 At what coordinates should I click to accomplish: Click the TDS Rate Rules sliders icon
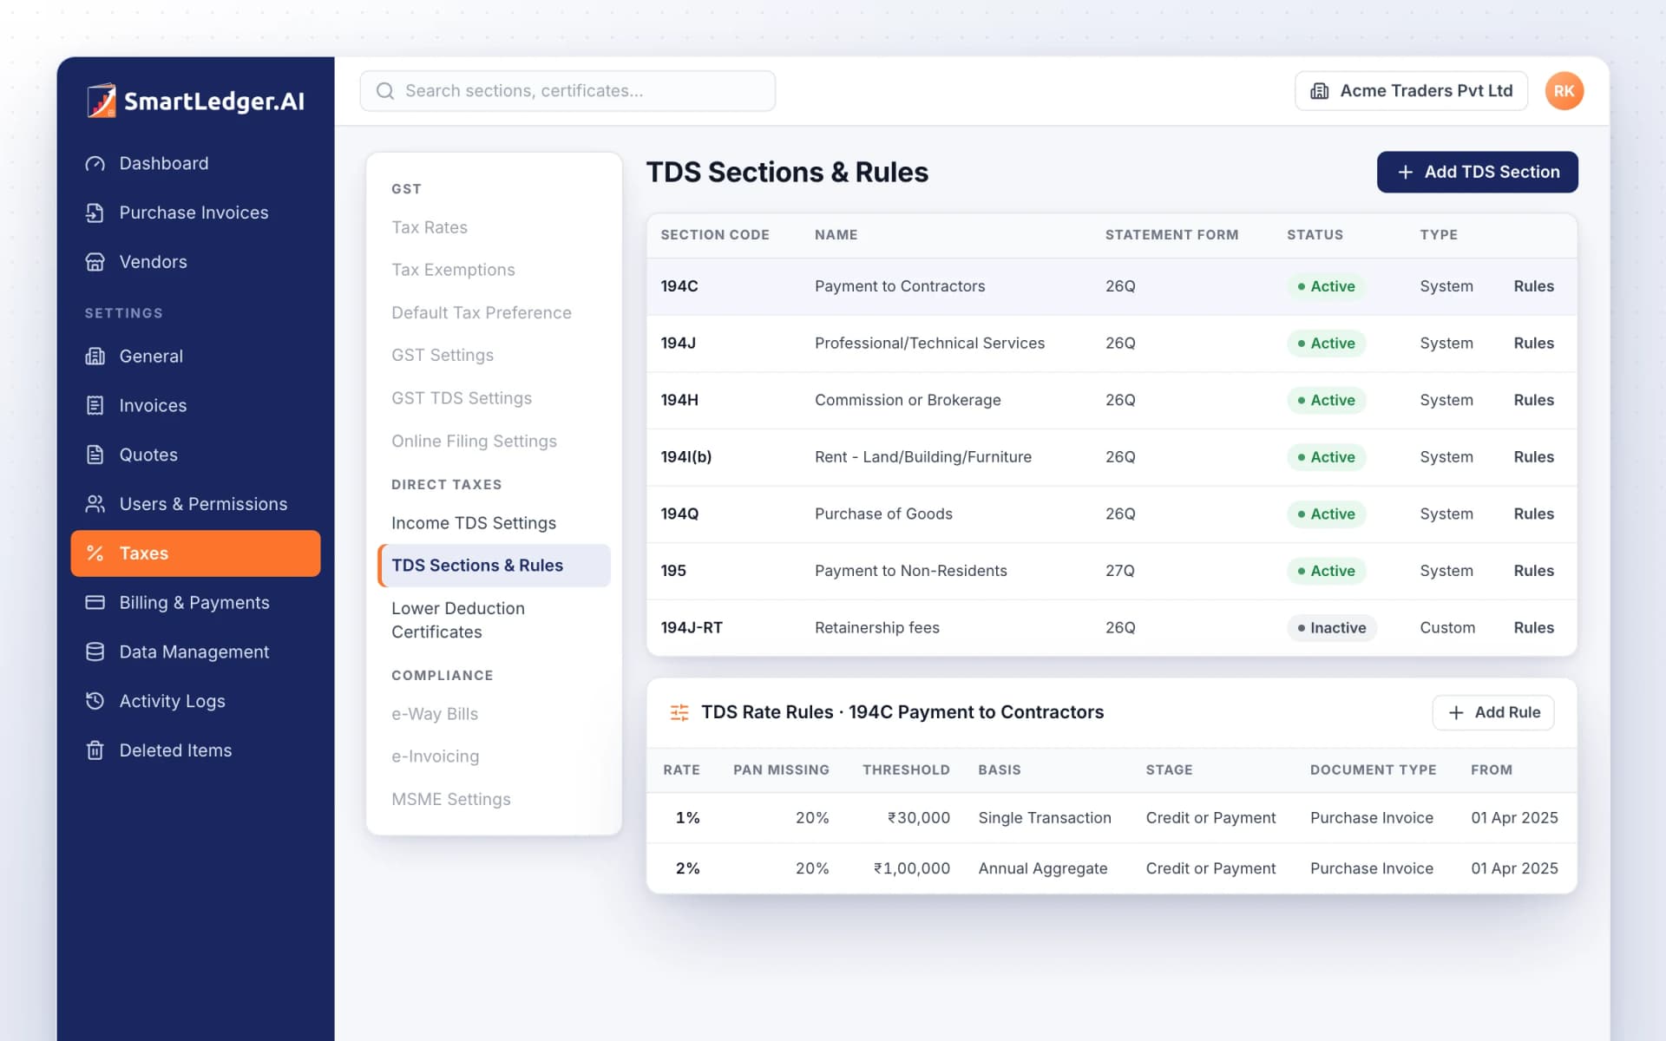[679, 712]
